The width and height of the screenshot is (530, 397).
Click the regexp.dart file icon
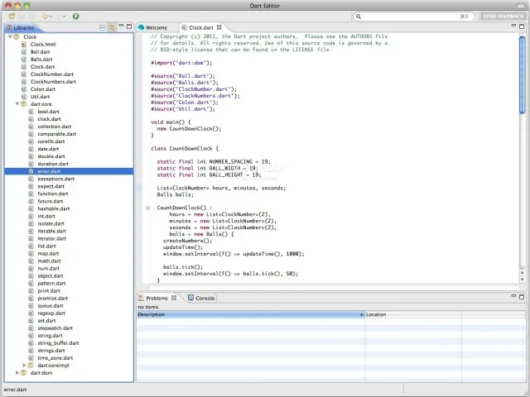tap(31, 313)
